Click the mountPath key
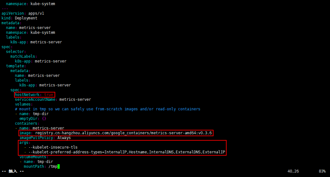The height and width of the screenshot is (177, 330). click(x=34, y=166)
